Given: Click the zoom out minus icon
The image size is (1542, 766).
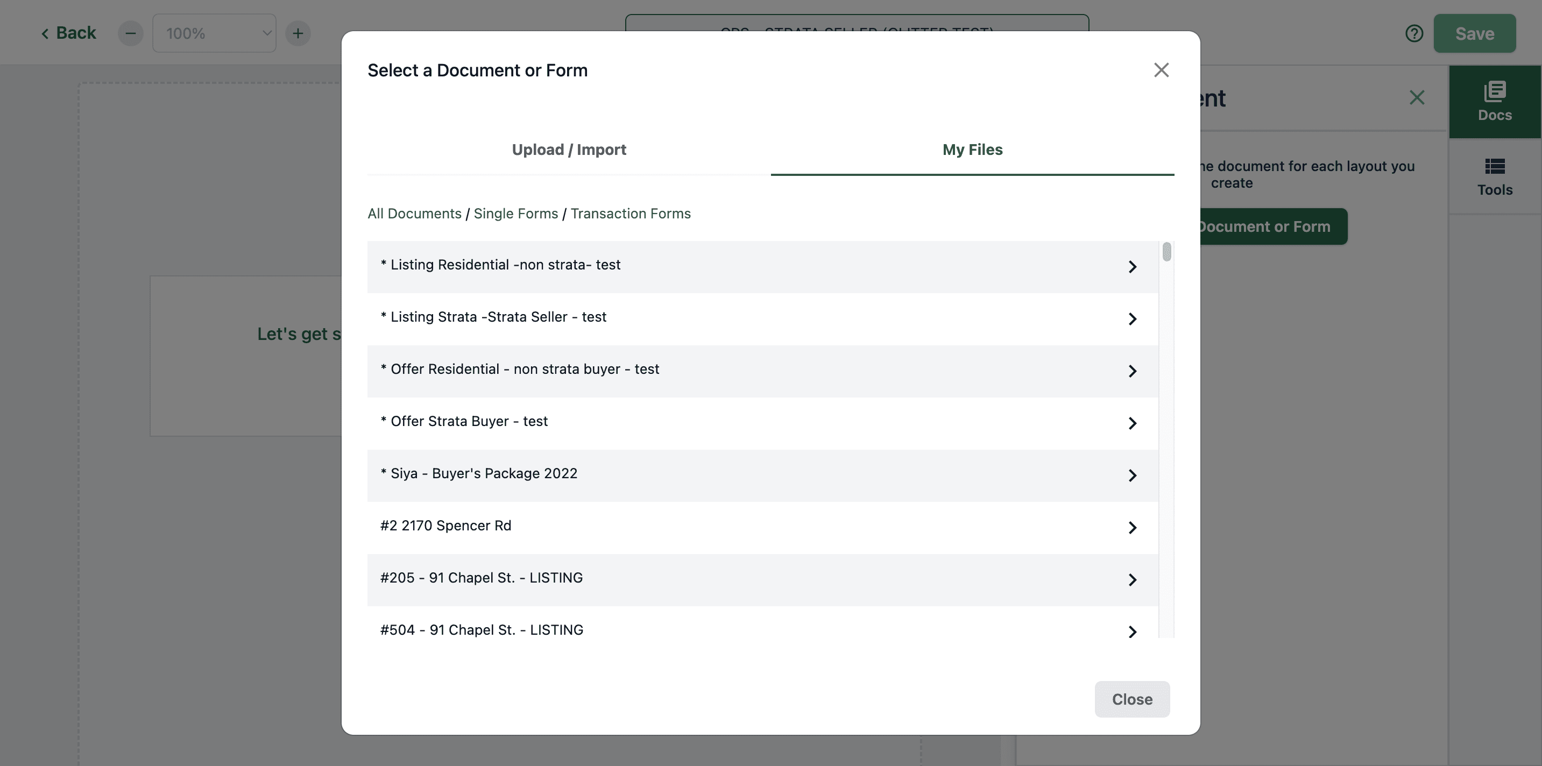Looking at the screenshot, I should (131, 33).
